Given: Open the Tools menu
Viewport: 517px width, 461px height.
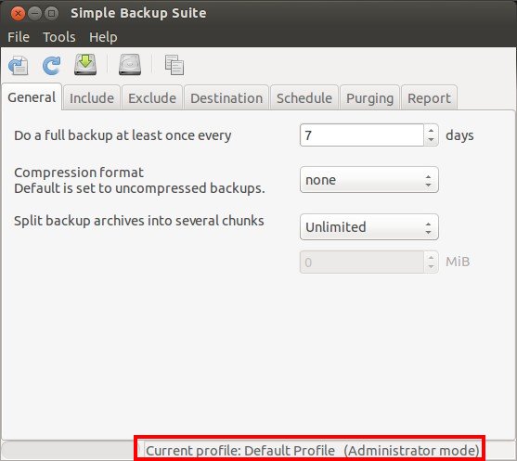Looking at the screenshot, I should click(59, 37).
